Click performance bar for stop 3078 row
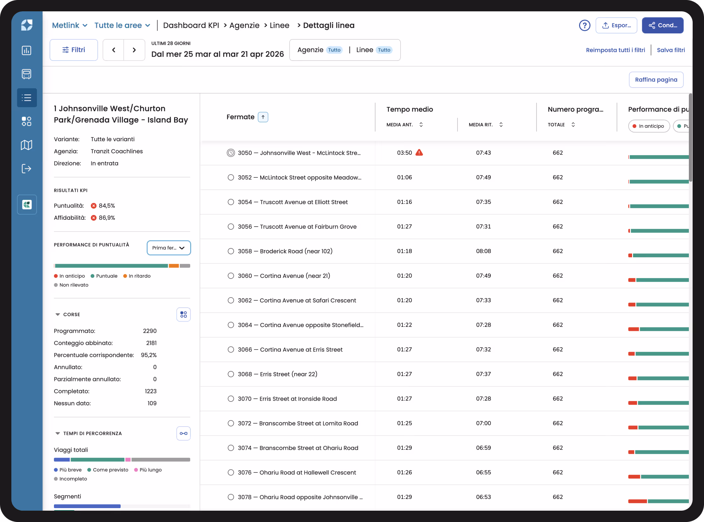Viewport: 704px width, 522px height. [x=659, y=501]
